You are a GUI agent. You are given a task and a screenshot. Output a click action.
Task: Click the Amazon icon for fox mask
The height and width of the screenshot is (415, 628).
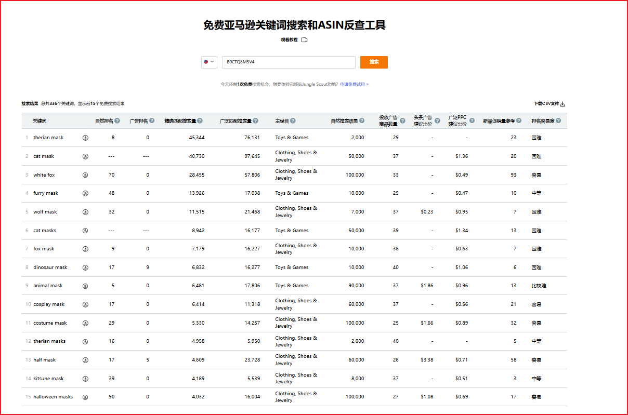85,249
